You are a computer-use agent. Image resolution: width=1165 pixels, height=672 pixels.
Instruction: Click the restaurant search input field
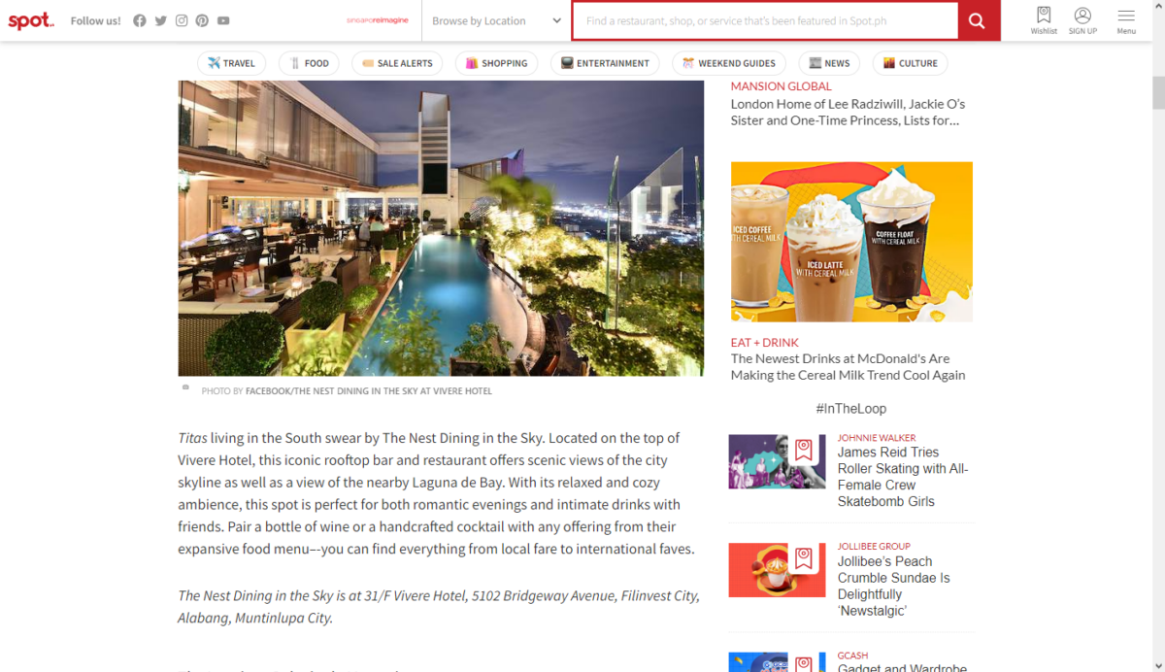click(765, 20)
